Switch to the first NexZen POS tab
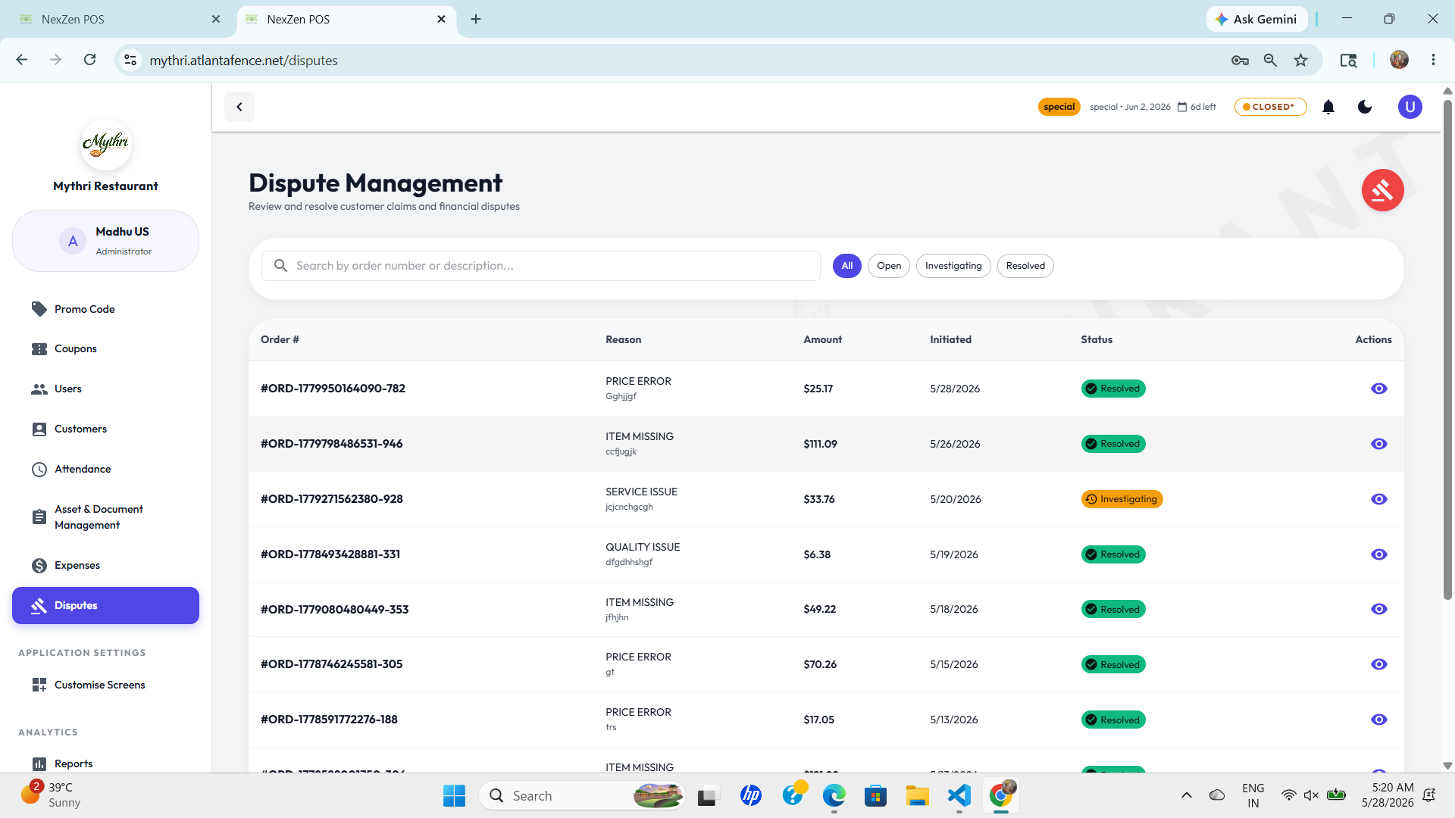This screenshot has height=818, width=1455. tap(119, 19)
